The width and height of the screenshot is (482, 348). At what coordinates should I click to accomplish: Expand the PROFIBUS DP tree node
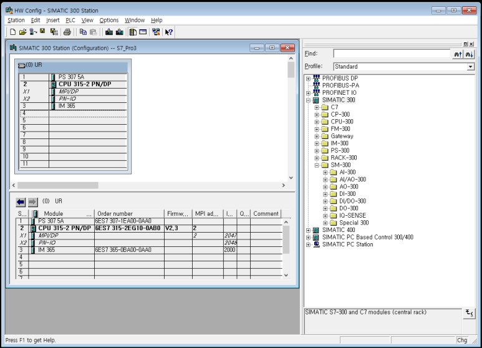[x=308, y=79]
